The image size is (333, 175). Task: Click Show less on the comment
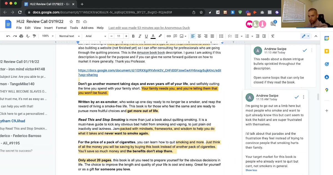(x=251, y=170)
